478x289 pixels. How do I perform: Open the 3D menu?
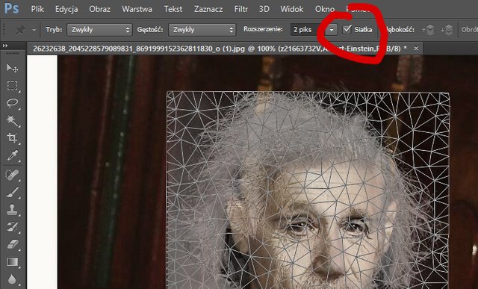[264, 9]
